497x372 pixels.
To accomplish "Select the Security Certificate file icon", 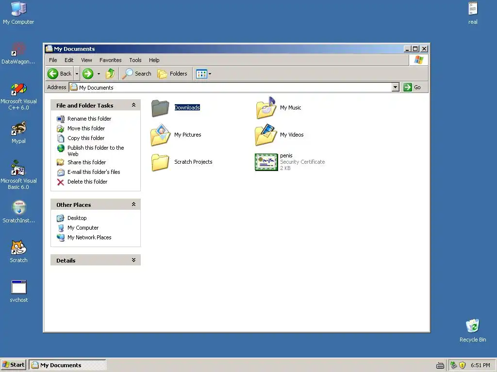I will point(266,162).
